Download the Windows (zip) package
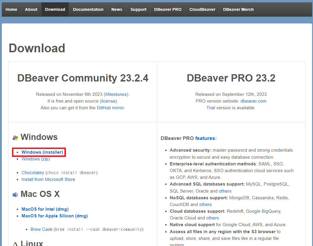Image resolution: width=313 pixels, height=246 pixels. [x=36, y=159]
